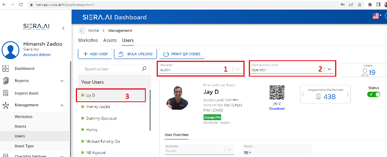Select user Dummy Operator
Screen dimensions: 387x157
point(101,118)
